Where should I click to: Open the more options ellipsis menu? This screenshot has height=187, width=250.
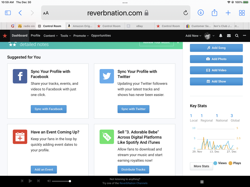244,35
